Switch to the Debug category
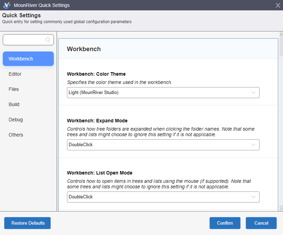 pos(16,120)
